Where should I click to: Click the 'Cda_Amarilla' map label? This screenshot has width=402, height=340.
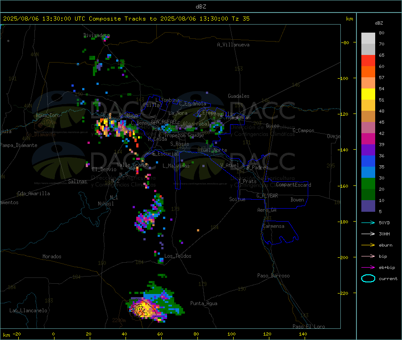[x=33, y=193]
